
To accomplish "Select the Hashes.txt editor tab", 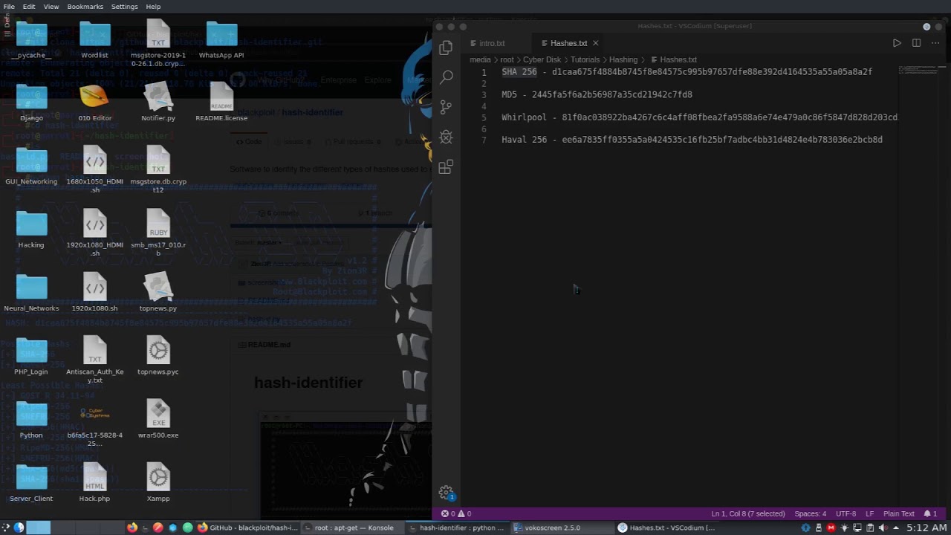I will [x=568, y=43].
